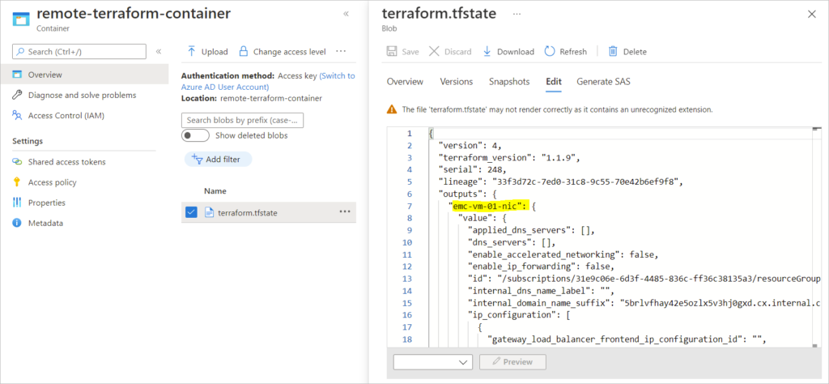Viewport: 829px width, 384px height.
Task: Click the Add filter button
Action: click(x=218, y=160)
